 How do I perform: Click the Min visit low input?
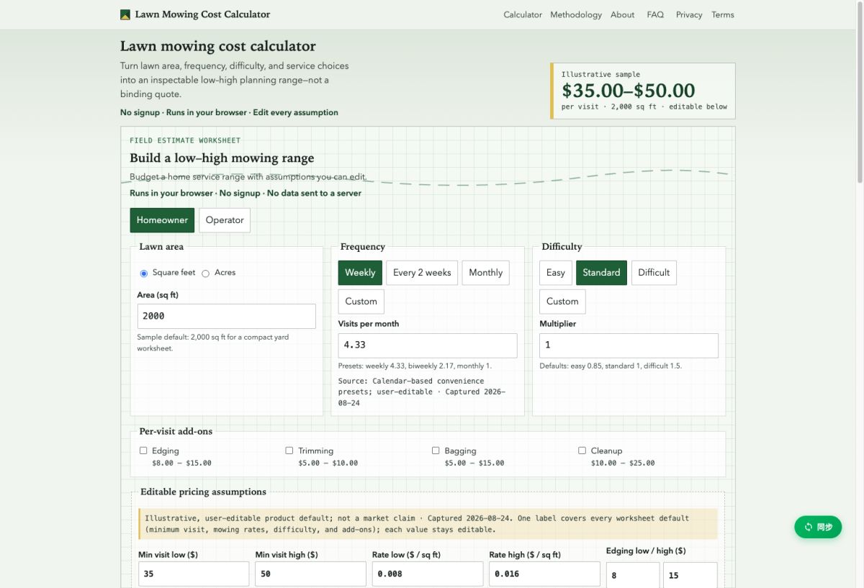pos(194,574)
